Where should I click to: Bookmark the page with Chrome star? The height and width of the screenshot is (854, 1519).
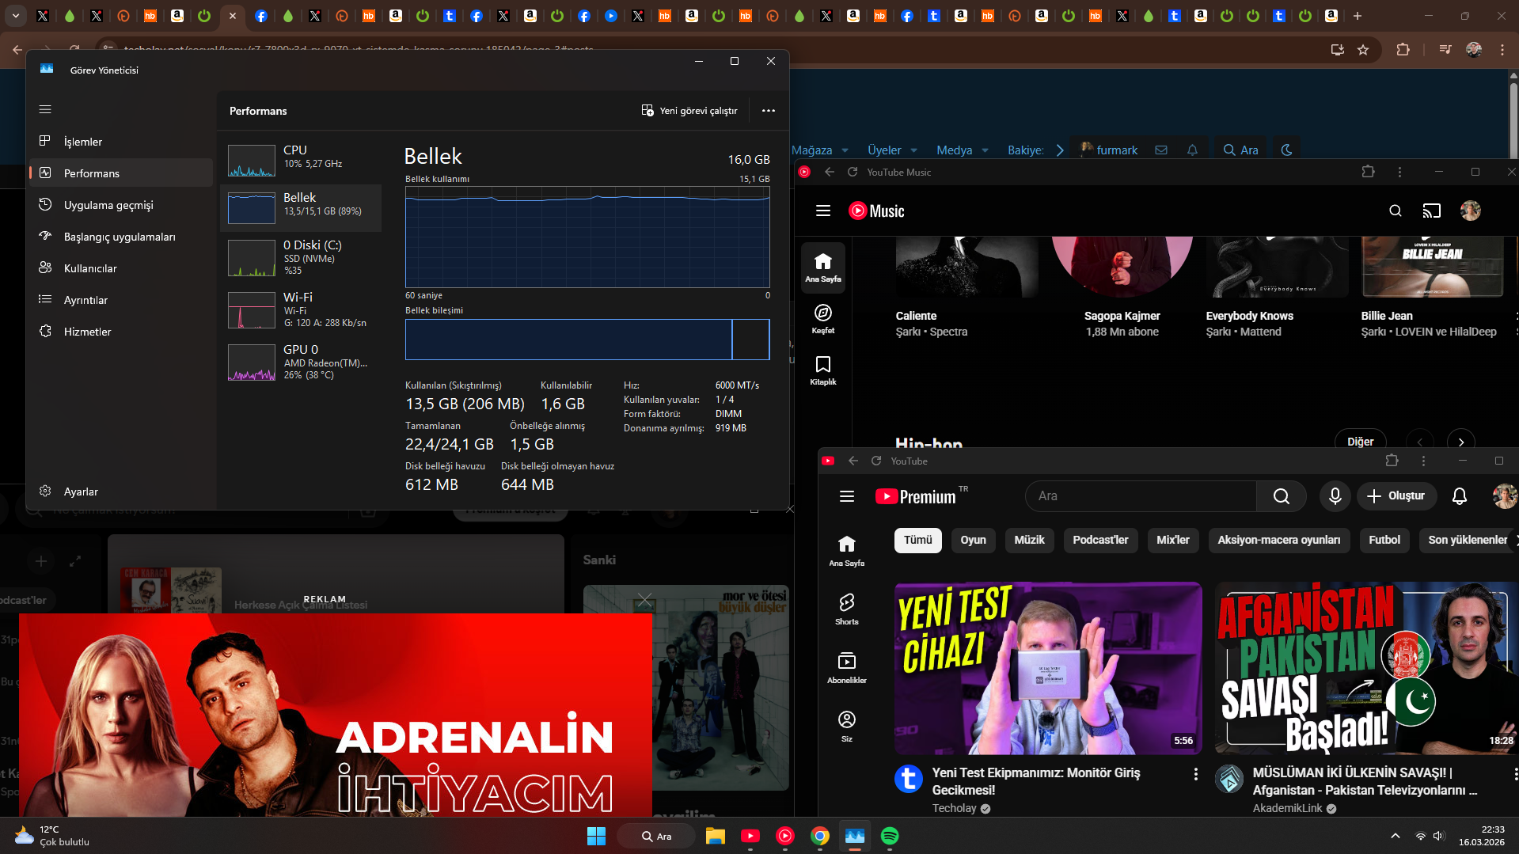(x=1363, y=50)
